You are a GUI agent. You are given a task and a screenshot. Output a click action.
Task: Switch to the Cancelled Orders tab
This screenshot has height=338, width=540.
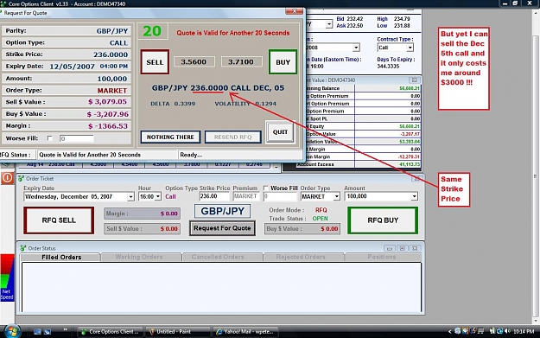218,257
